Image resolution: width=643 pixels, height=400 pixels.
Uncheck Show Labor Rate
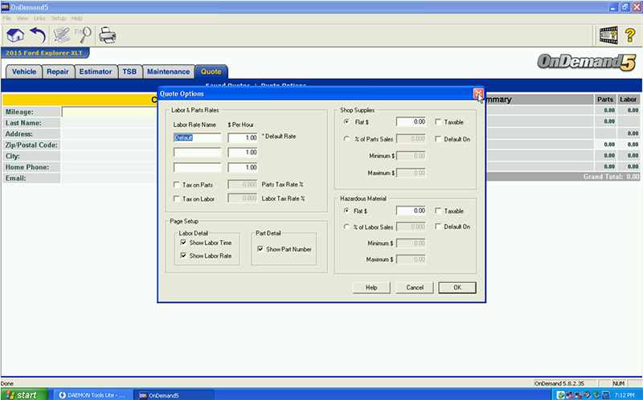click(x=183, y=255)
